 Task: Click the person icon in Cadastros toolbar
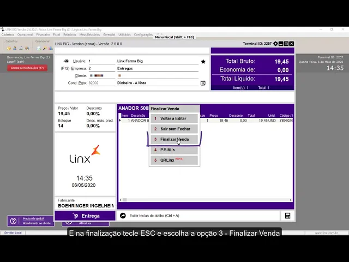point(15,48)
